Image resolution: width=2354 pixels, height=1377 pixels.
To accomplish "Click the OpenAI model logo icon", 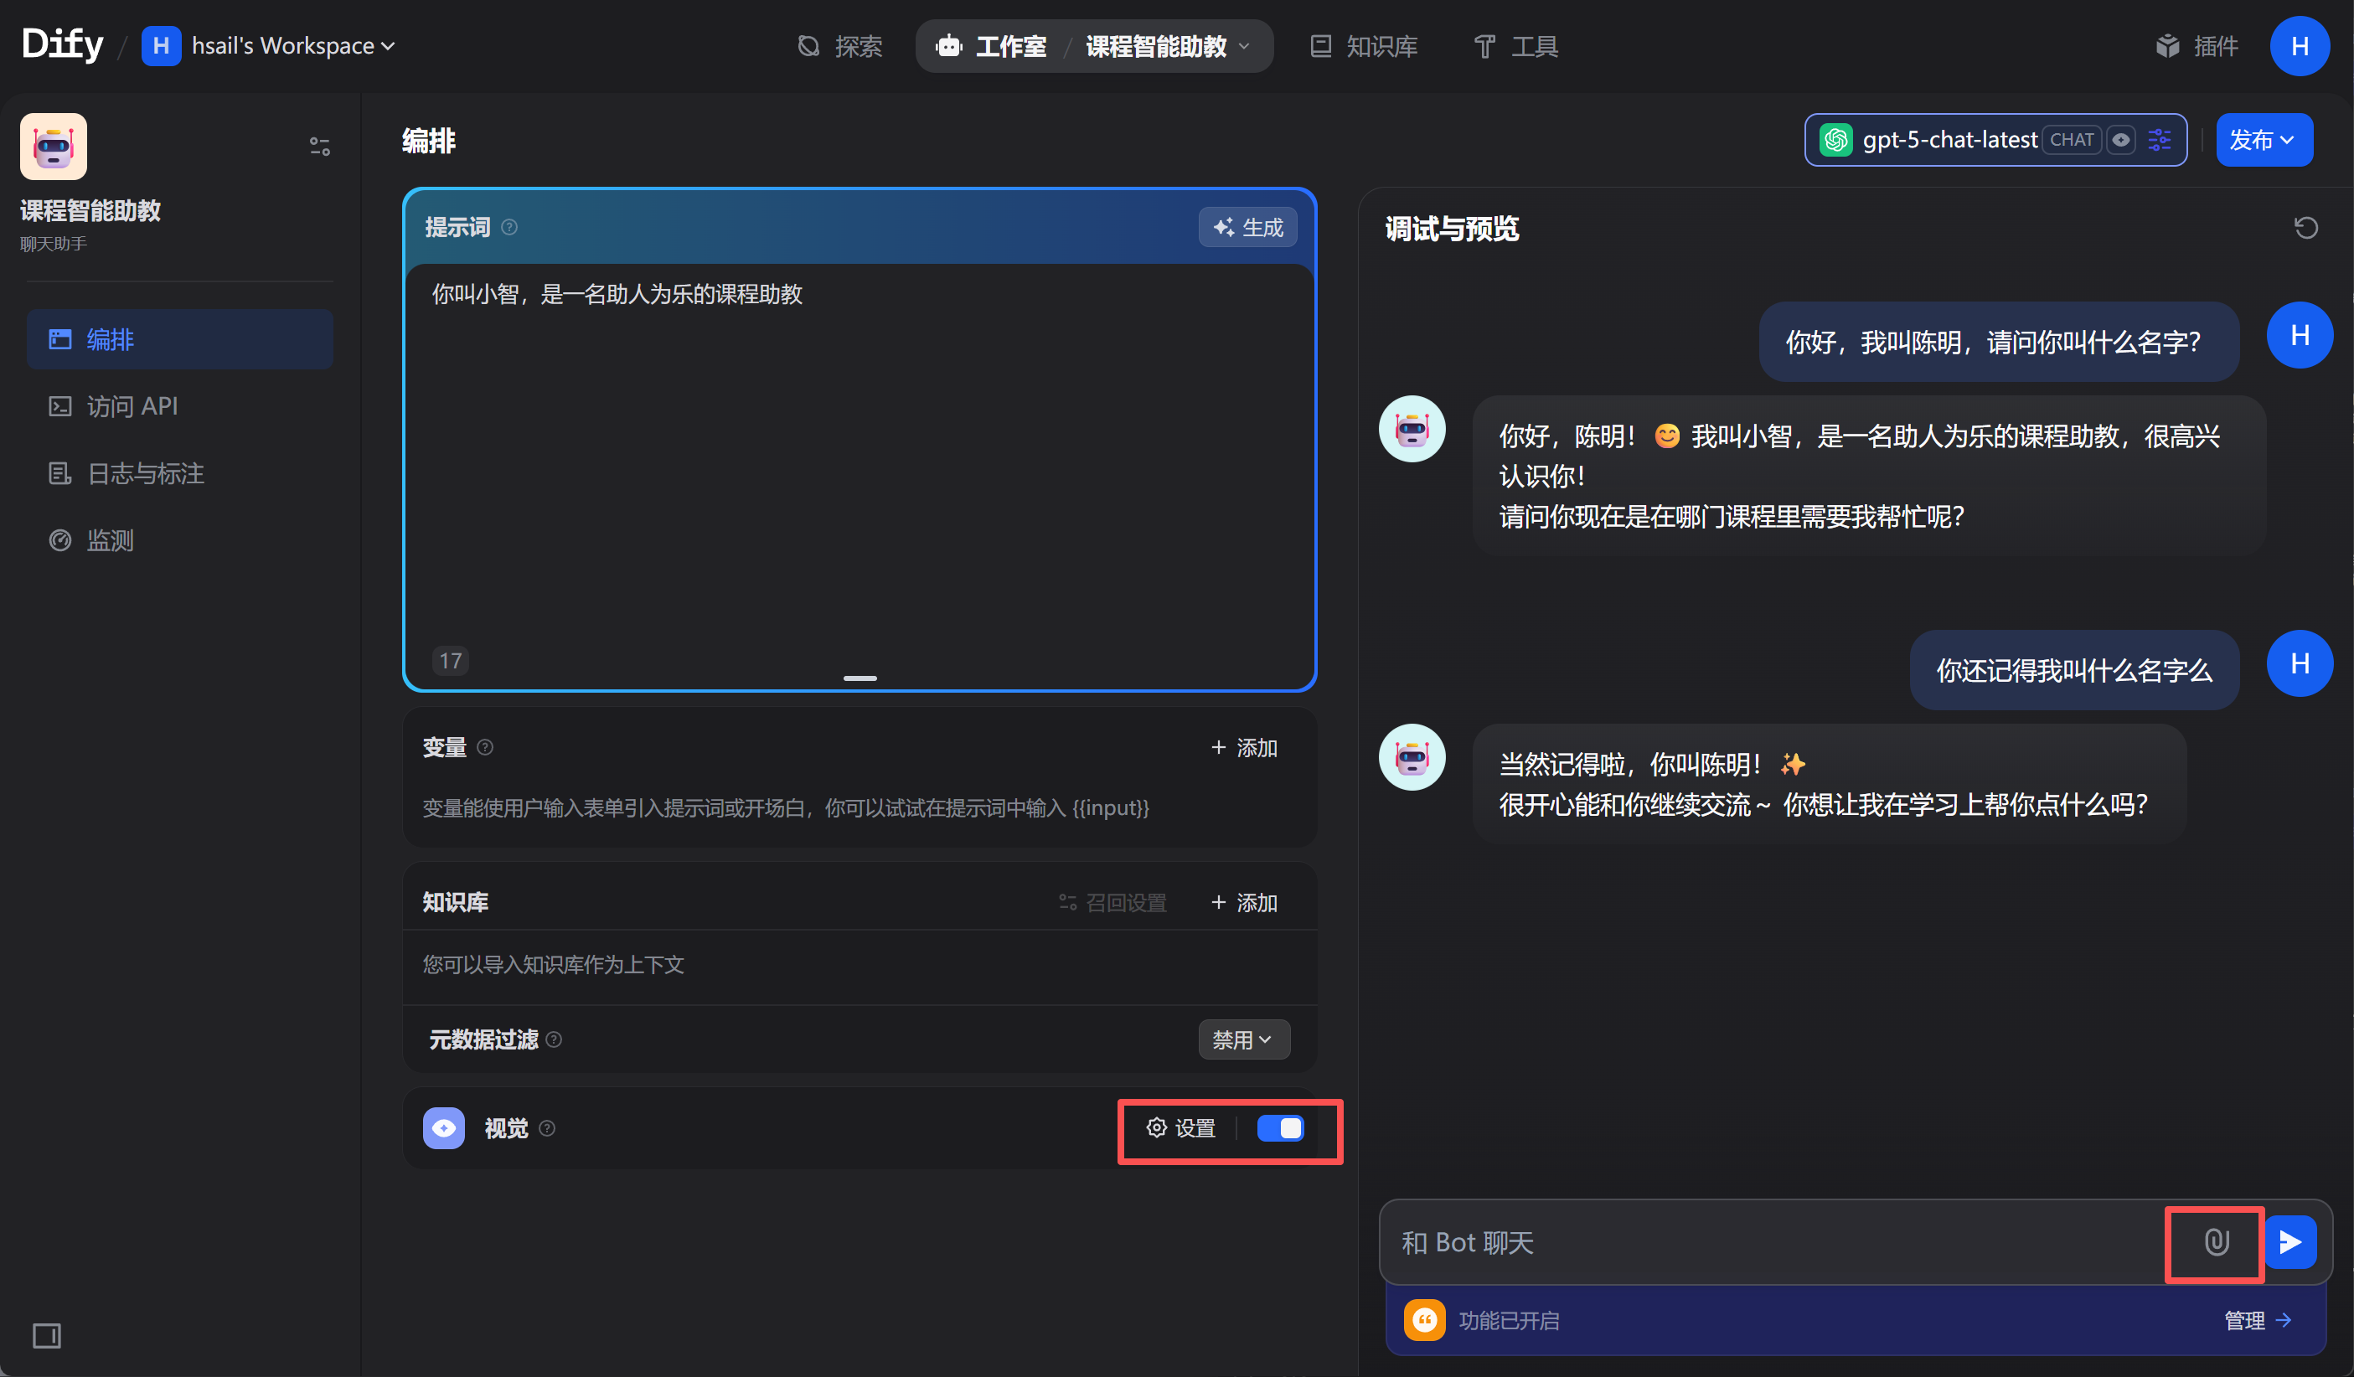I will tap(1835, 140).
